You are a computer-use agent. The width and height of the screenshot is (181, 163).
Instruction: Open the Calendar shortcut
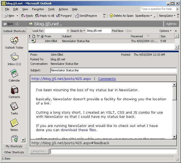pos(14,75)
